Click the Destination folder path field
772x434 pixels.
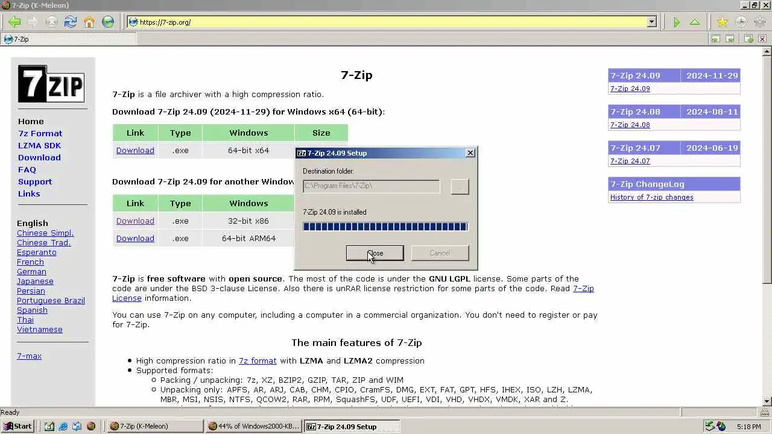click(372, 186)
